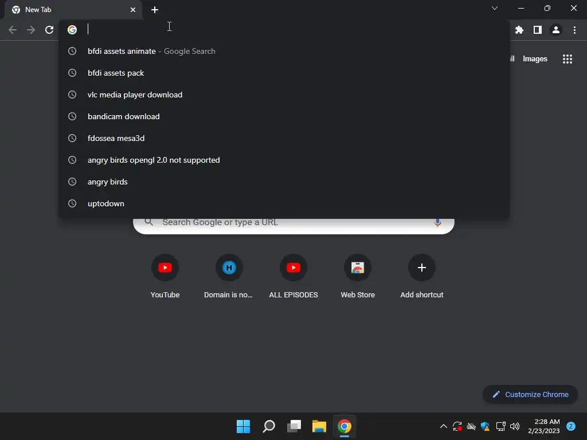Viewport: 587px width, 440px height.
Task: Open volume speaker tray icon
Action: (x=515, y=426)
